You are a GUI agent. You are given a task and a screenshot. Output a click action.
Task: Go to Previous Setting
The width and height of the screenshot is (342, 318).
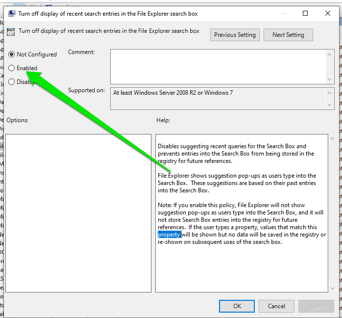point(235,35)
